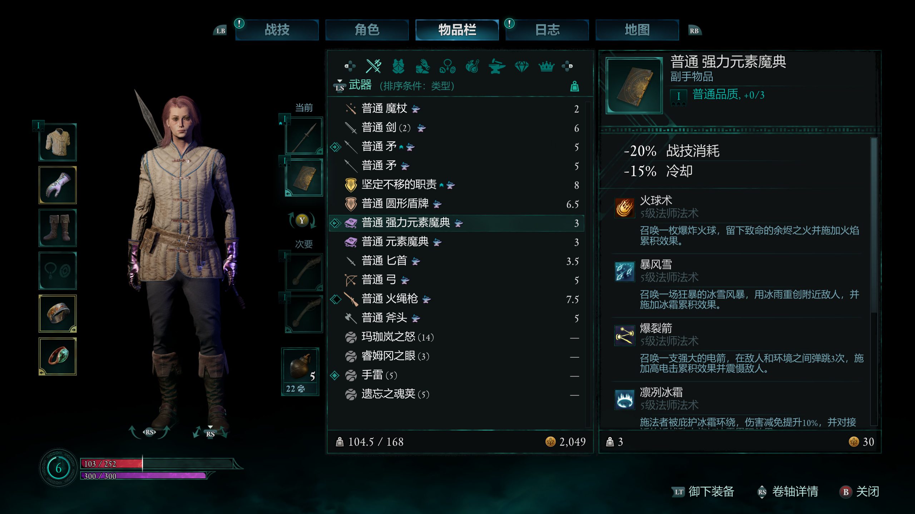Select the consumables apple-potion category icon
The image size is (915, 514).
[x=472, y=66]
